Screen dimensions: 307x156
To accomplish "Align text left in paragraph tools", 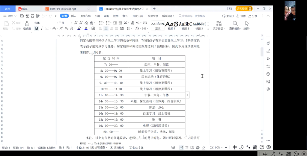I will point(101,28).
